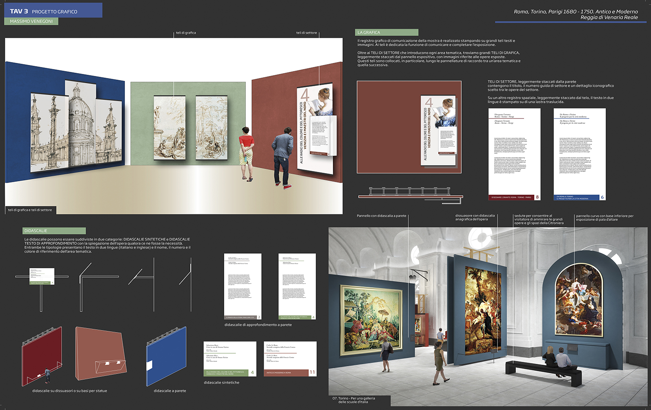Screen dimensions: 651x410
Task: Click the blue wall panel 3D model
Action: coord(166,356)
